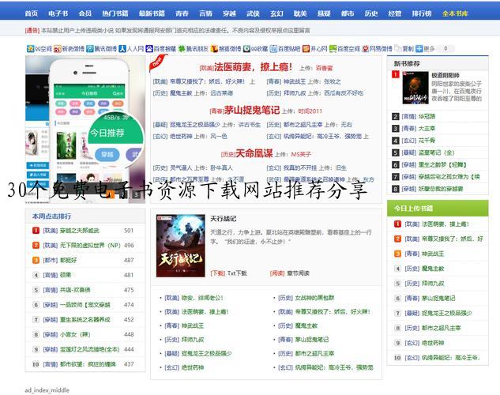Go to 最新书籍 navigation item
Viewport: 500px width, 395px height.
(152, 13)
